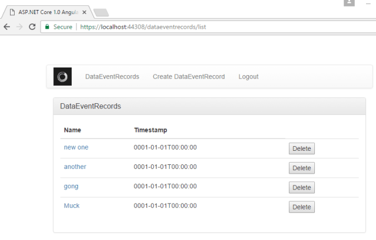Open the 'new one' record link
Screen dimensions: 376x240
(76, 147)
